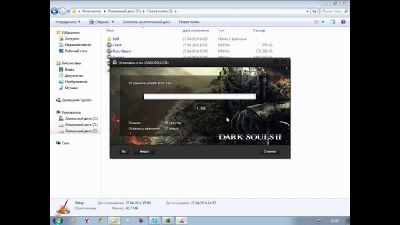Switch to the installer broom taskbar icon

tap(181, 221)
